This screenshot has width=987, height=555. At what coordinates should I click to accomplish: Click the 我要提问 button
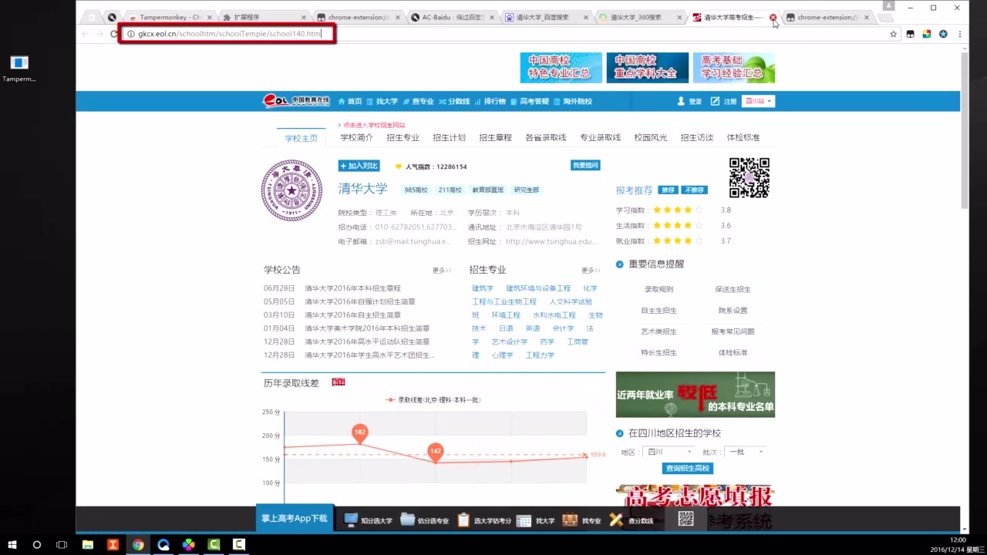[585, 165]
